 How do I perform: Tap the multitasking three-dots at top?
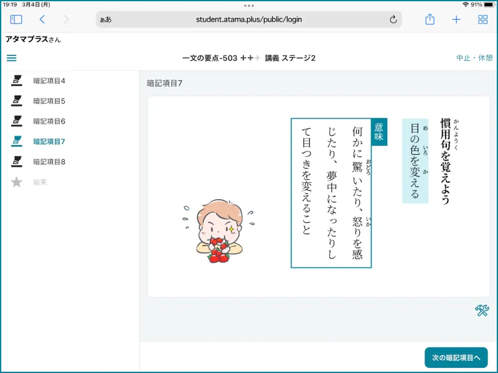[x=249, y=6]
